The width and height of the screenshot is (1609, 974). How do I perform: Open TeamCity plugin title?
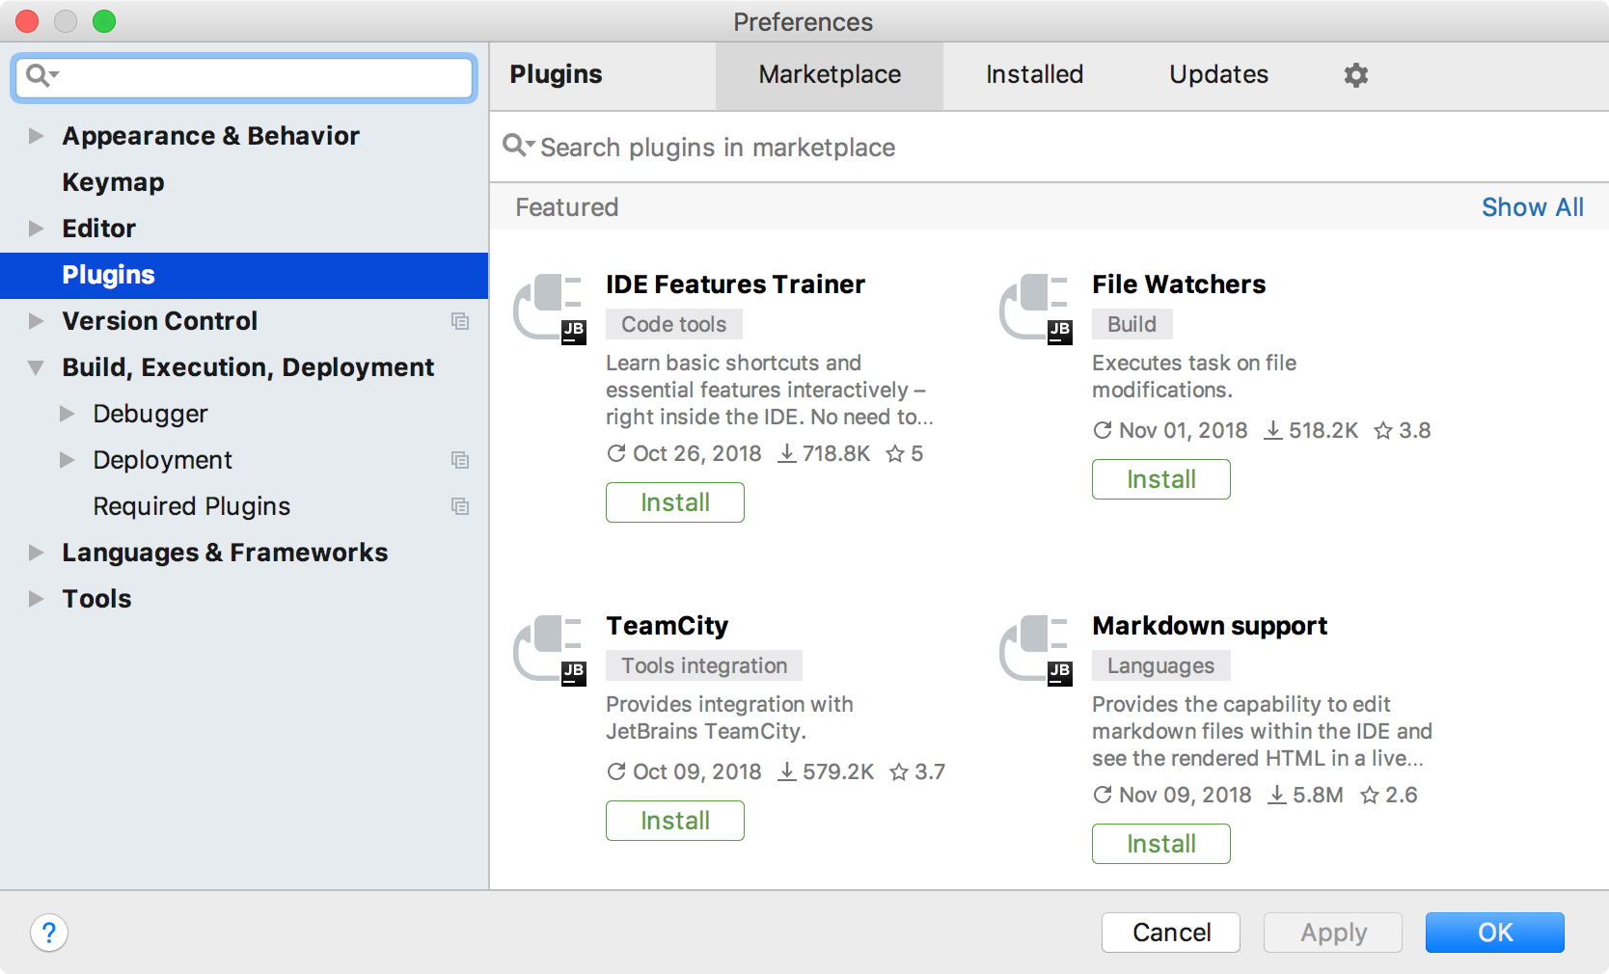coord(667,626)
